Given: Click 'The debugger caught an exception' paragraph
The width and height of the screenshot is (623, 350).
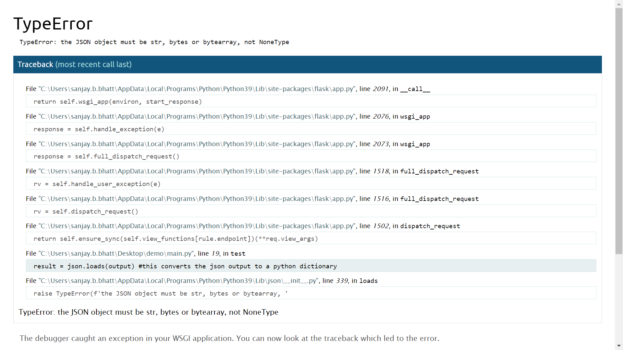Looking at the screenshot, I should [229, 338].
